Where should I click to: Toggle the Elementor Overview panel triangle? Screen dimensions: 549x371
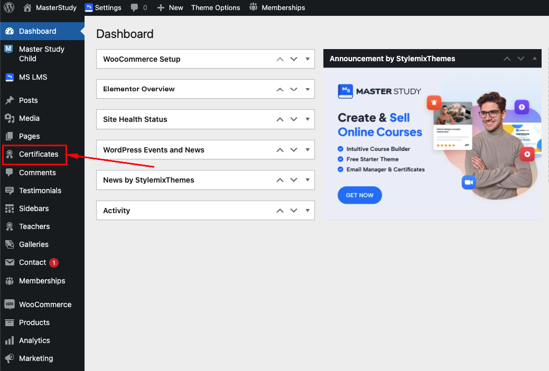[x=308, y=89]
